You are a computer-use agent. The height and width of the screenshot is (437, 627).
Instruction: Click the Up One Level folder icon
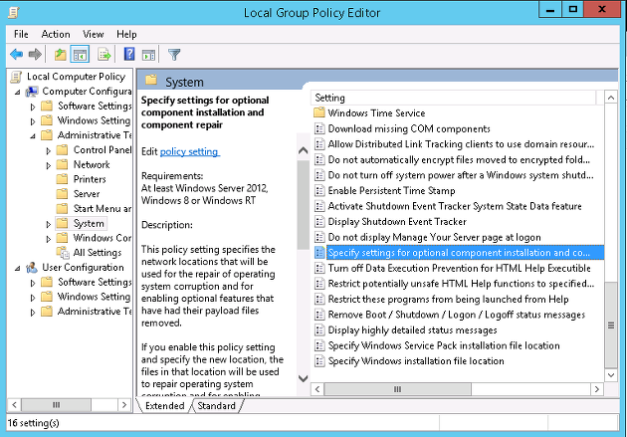pos(60,55)
